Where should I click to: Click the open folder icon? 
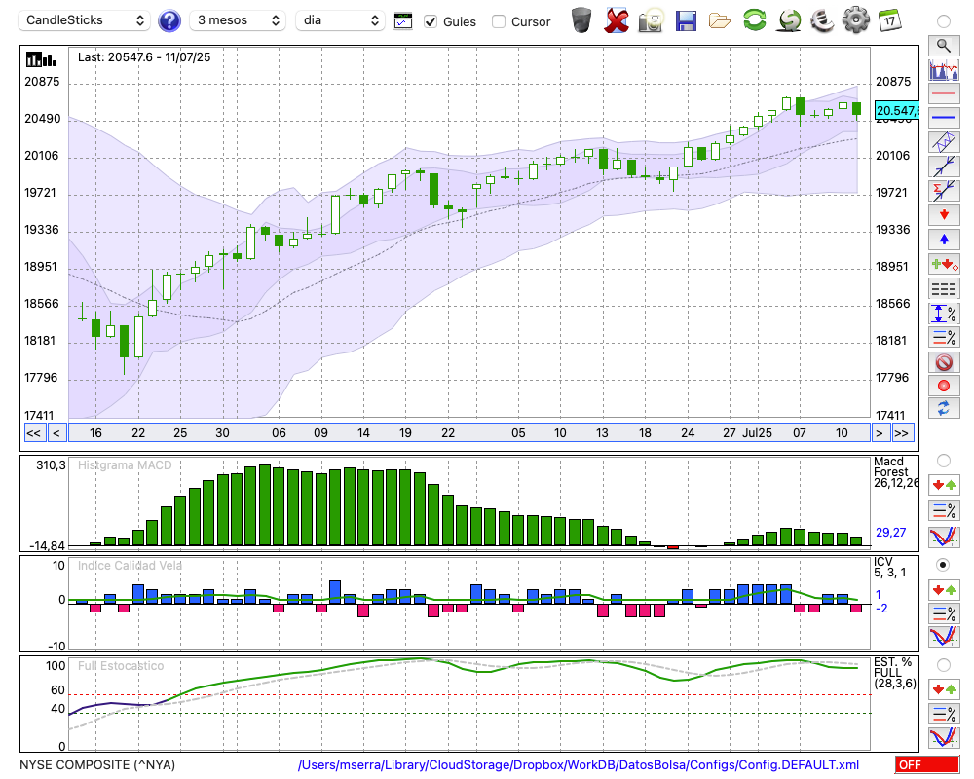pyautogui.click(x=720, y=21)
